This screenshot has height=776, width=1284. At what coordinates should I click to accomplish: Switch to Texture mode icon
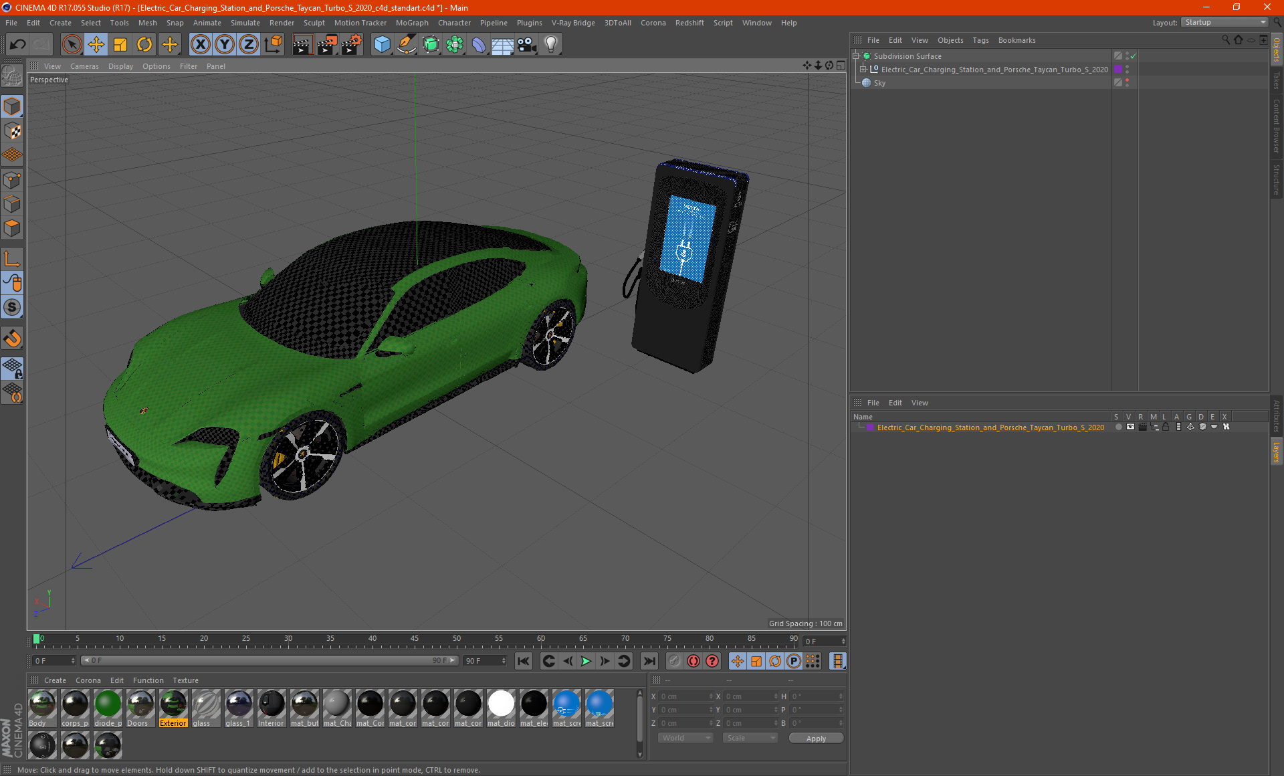point(12,131)
